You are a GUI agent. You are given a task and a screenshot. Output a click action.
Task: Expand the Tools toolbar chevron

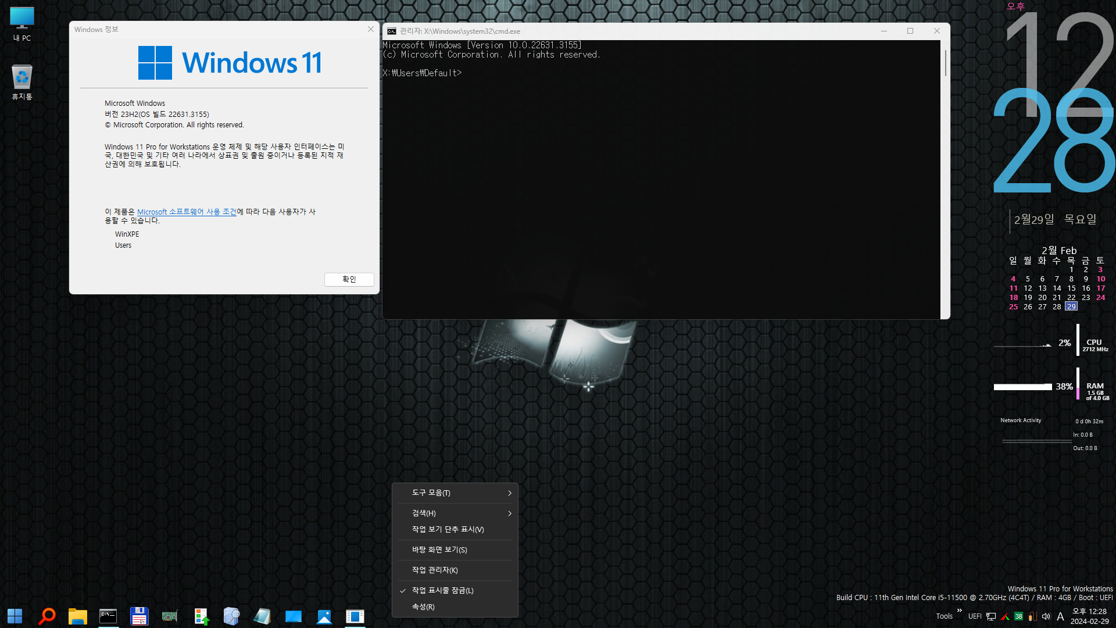pyautogui.click(x=959, y=610)
